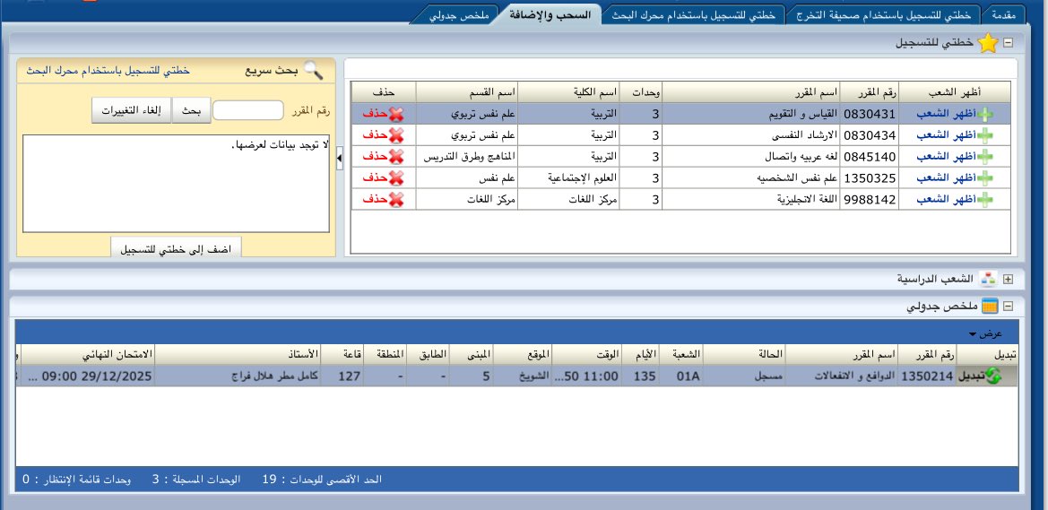Screen dimensions: 1048x510
Task: Click green plus icon for course 9988142
Action: coord(985,200)
